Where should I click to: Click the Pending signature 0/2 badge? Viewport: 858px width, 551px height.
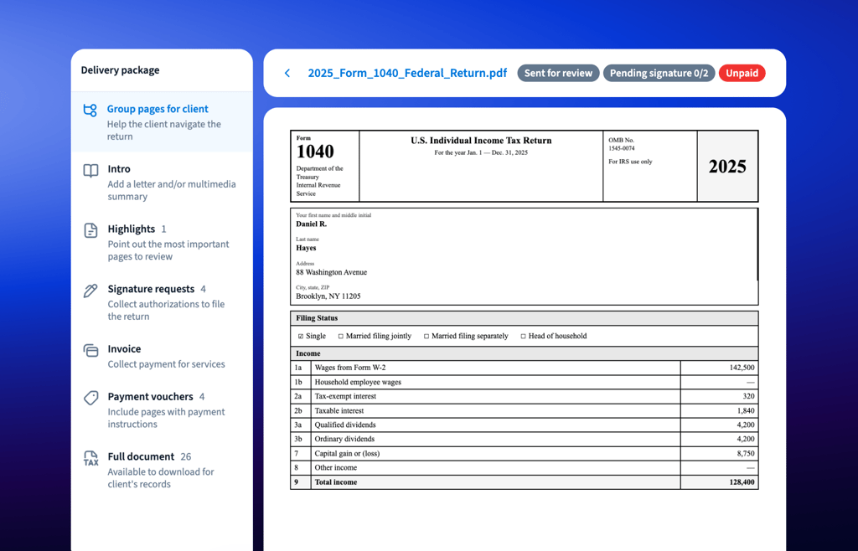click(x=659, y=73)
